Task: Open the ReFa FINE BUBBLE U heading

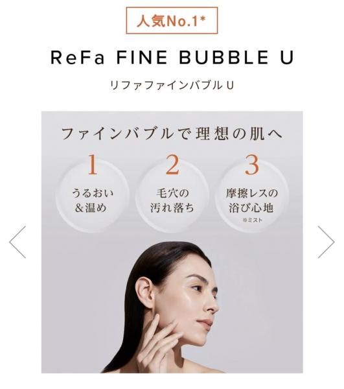Action: coord(172,58)
